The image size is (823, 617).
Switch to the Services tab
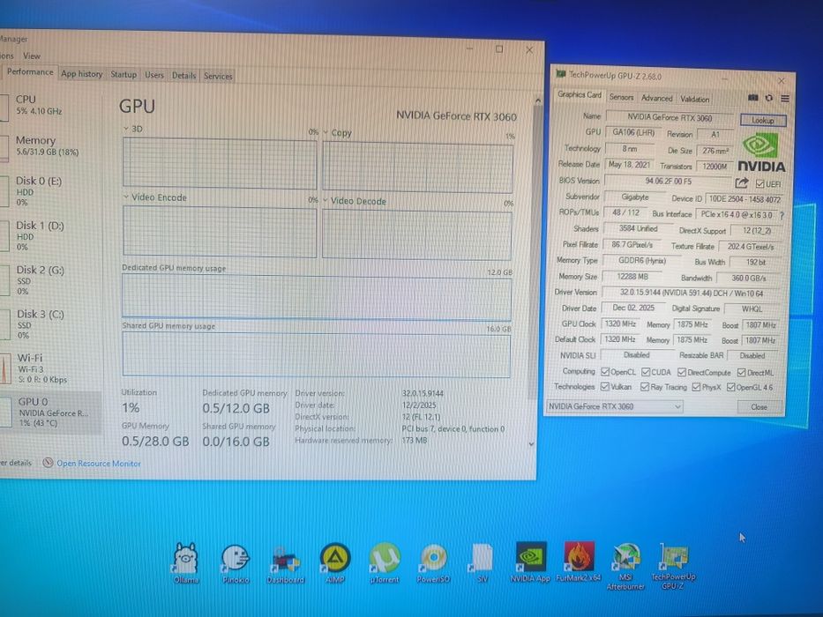click(x=218, y=76)
